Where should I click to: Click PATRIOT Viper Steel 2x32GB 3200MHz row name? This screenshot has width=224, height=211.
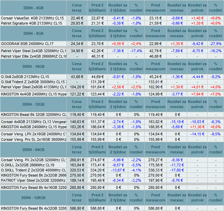33,180
